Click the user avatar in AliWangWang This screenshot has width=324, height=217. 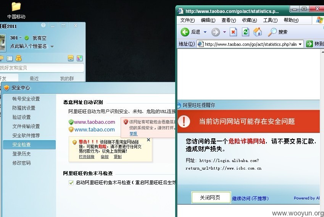coord(2,43)
